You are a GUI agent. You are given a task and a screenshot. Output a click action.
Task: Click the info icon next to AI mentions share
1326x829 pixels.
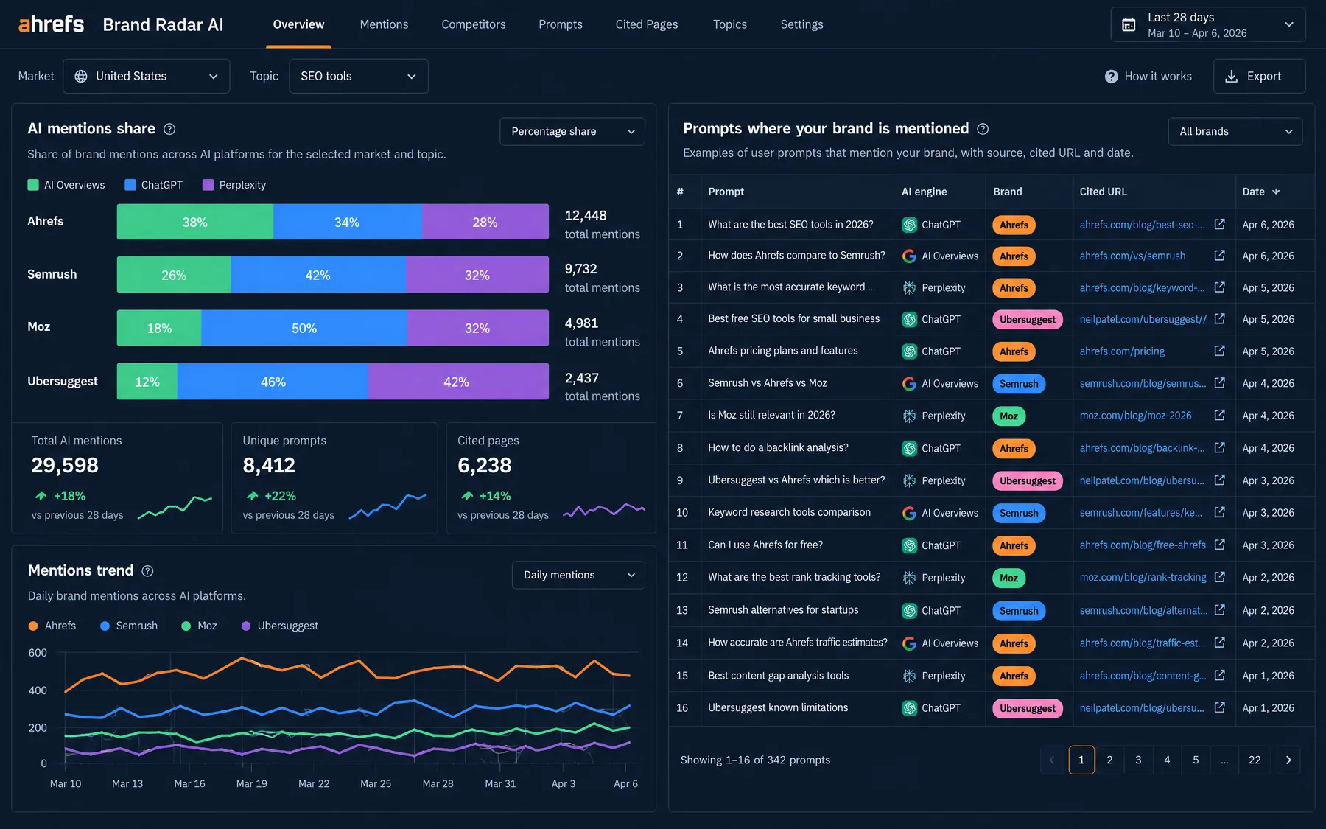click(169, 129)
